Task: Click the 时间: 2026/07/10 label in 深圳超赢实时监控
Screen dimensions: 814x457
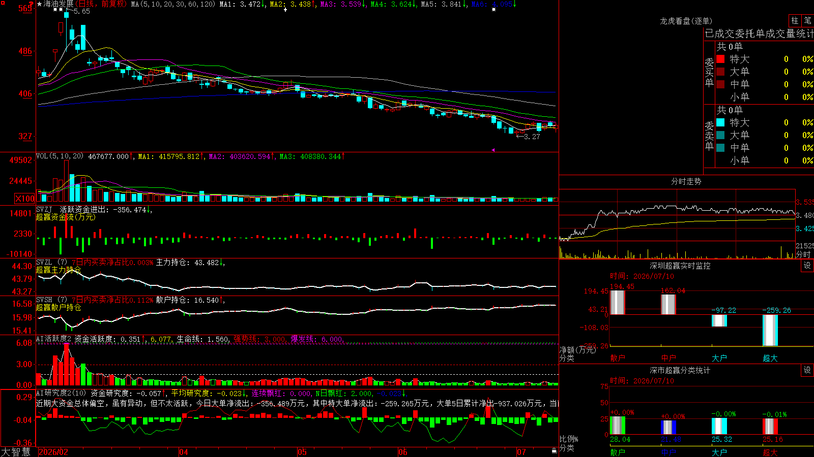Action: coord(642,276)
